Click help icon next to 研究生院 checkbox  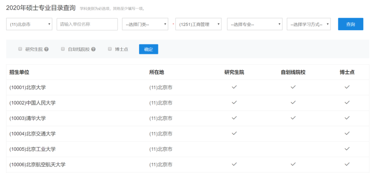click(x=46, y=49)
